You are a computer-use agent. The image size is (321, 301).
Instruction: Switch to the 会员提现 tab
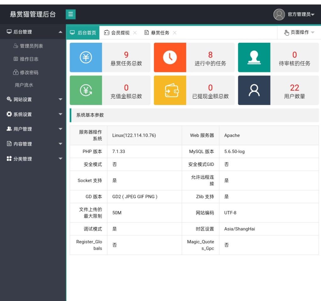click(x=117, y=33)
